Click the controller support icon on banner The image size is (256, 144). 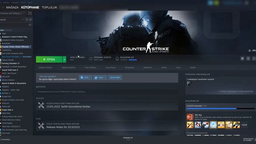254,51
